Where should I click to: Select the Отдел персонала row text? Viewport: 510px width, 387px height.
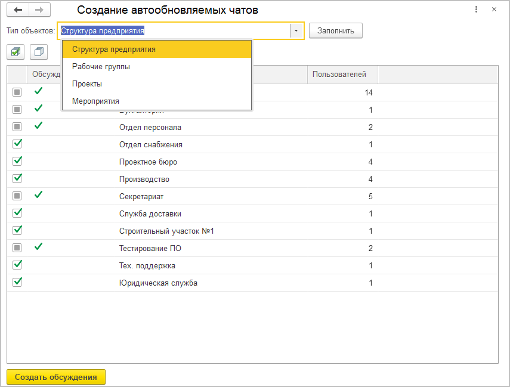click(150, 127)
